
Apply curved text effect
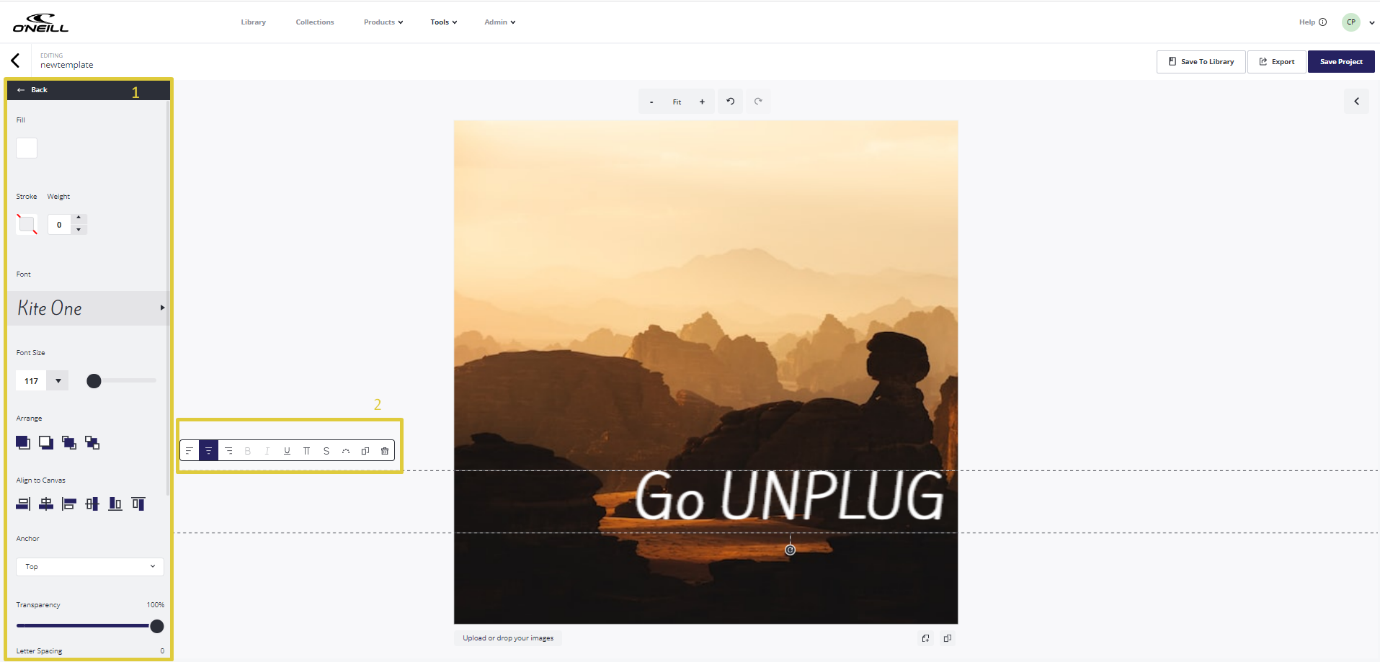(346, 451)
